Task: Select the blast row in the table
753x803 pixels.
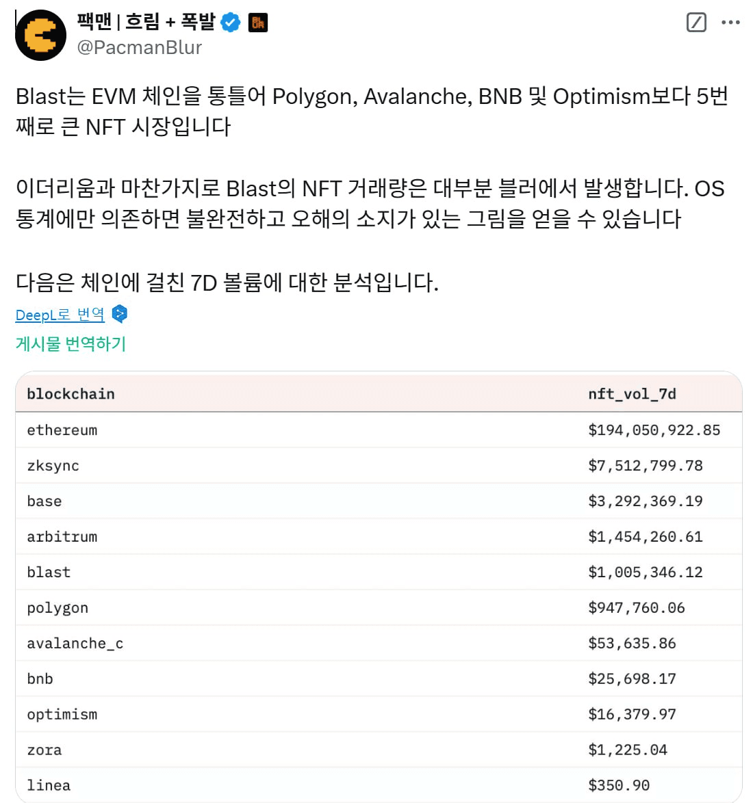Action: [379, 572]
